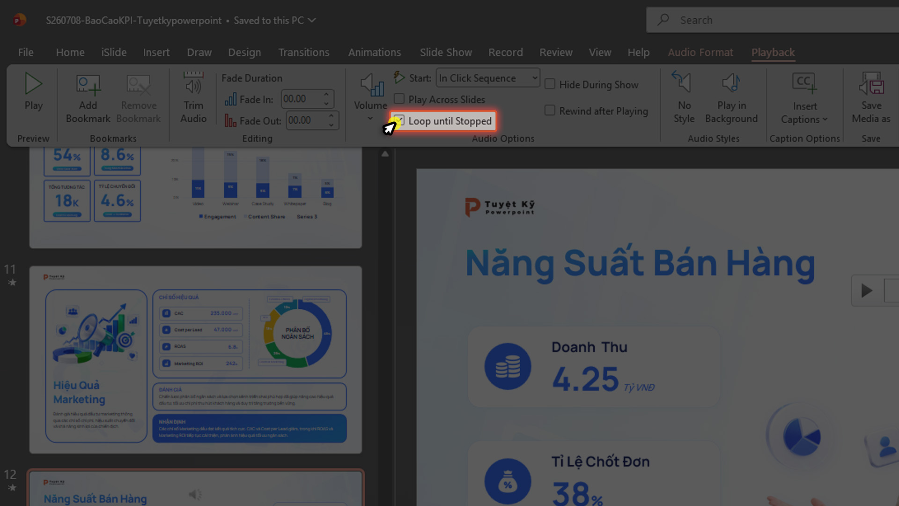Screen dimensions: 899x506
Task: Click the Fade Out bars icon
Action: click(230, 121)
